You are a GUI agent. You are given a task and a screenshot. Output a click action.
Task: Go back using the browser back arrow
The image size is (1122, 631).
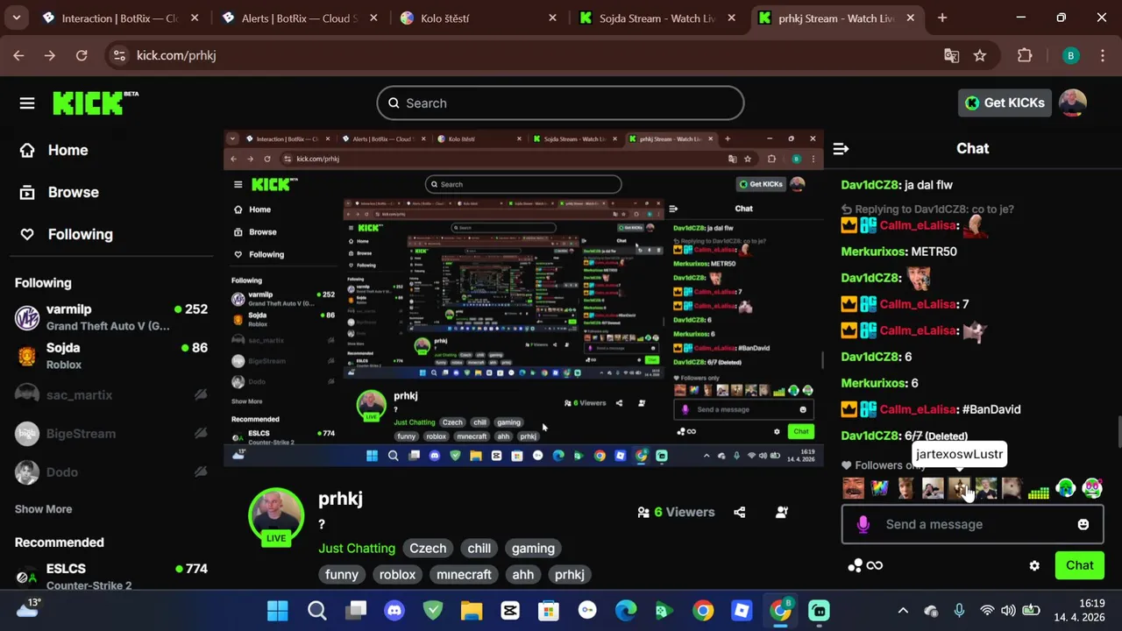coord(18,55)
